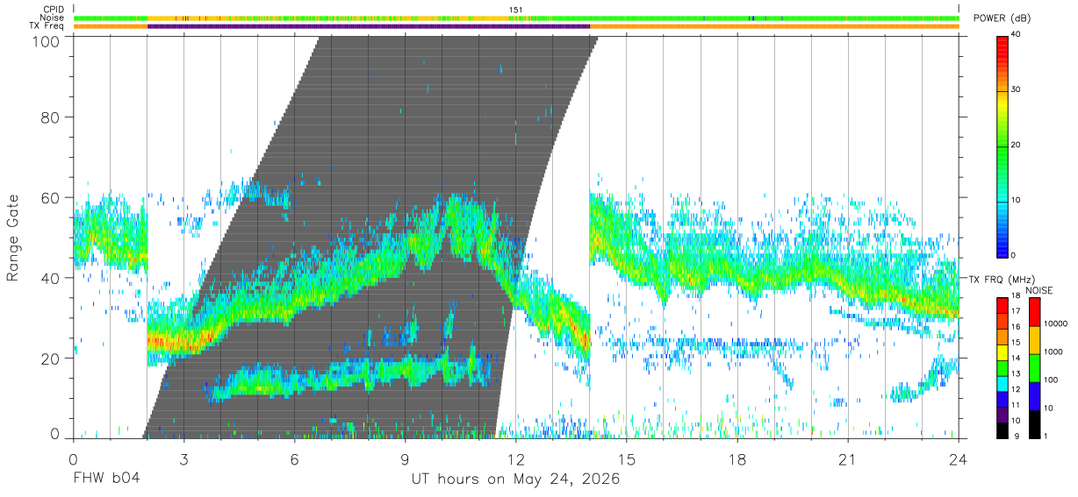
Task: Click the TX Freq row label
Action: 47,26
